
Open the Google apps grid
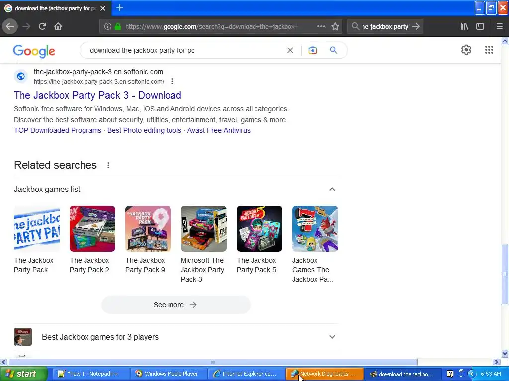[489, 50]
